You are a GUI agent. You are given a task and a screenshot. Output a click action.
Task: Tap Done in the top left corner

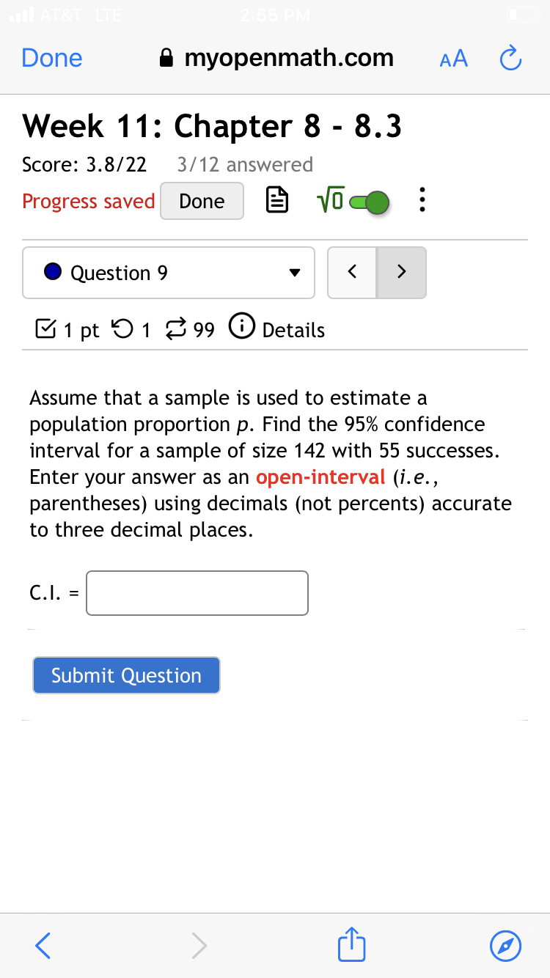pos(51,58)
